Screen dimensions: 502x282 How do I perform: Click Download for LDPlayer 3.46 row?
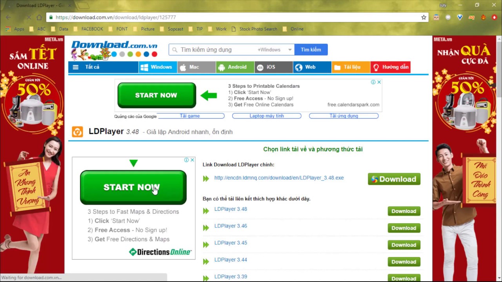tap(404, 228)
